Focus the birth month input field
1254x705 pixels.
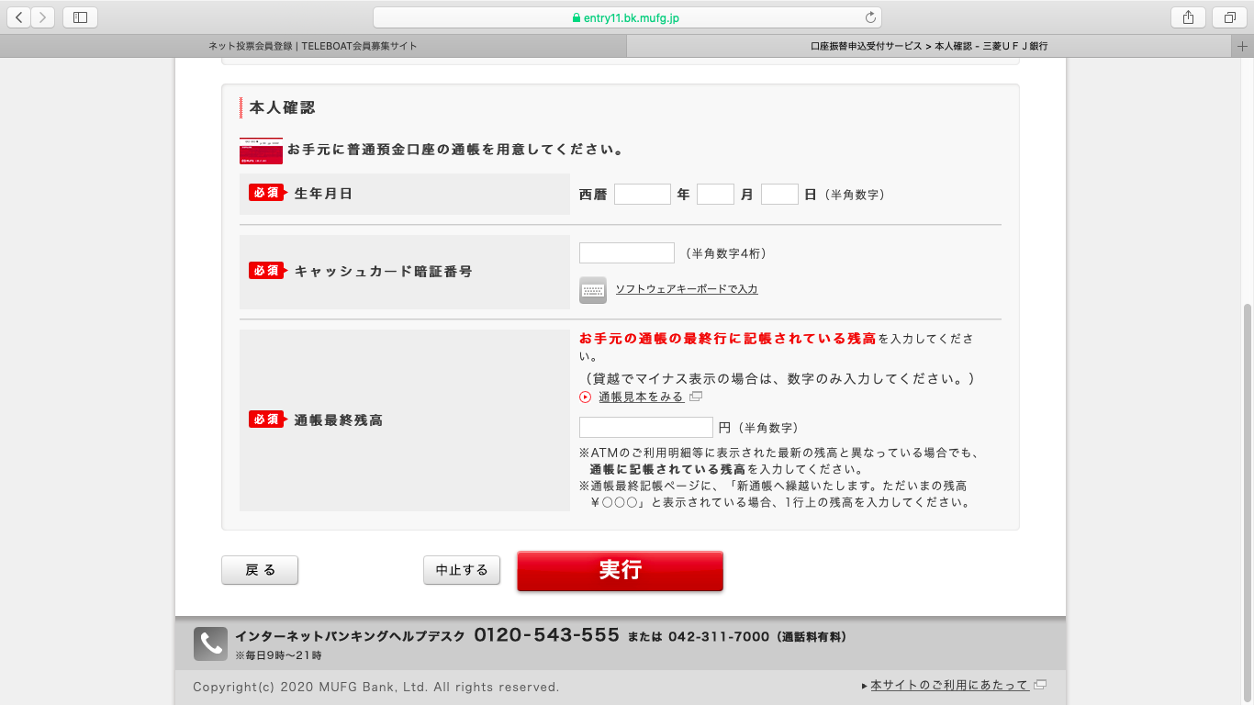[x=715, y=195]
